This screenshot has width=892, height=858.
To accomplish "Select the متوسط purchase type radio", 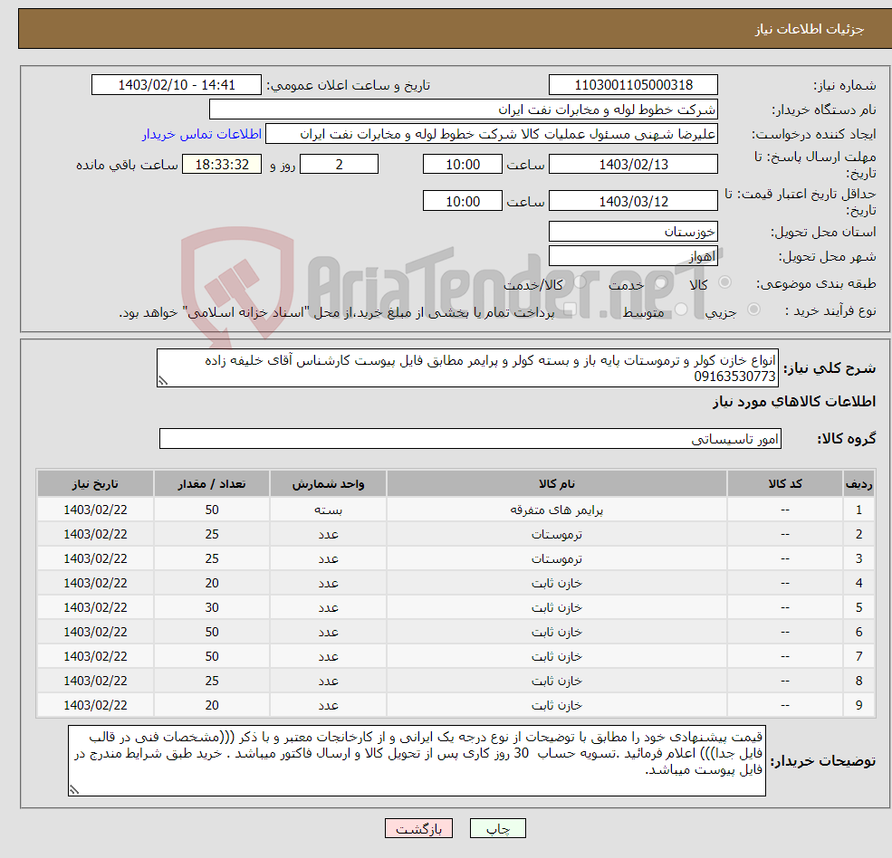I will (681, 310).
